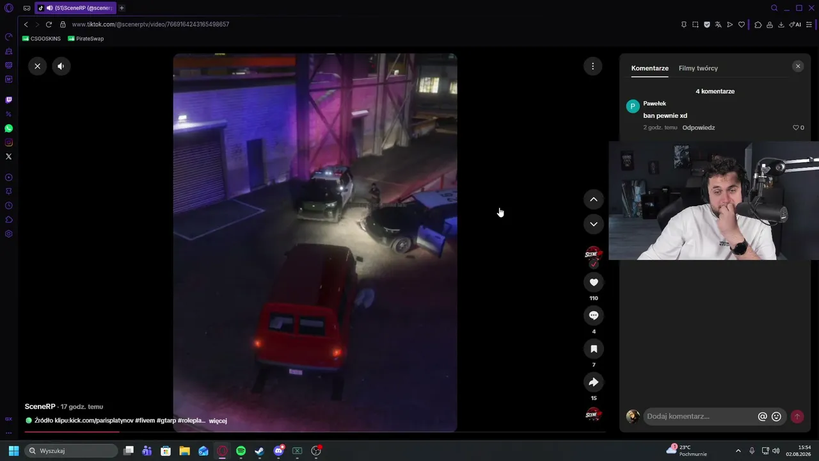Open the ad blocker shield icon
This screenshot has height=461, width=819.
click(707, 24)
